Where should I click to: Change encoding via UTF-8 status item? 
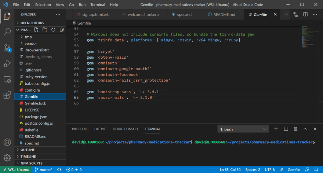[270, 170]
